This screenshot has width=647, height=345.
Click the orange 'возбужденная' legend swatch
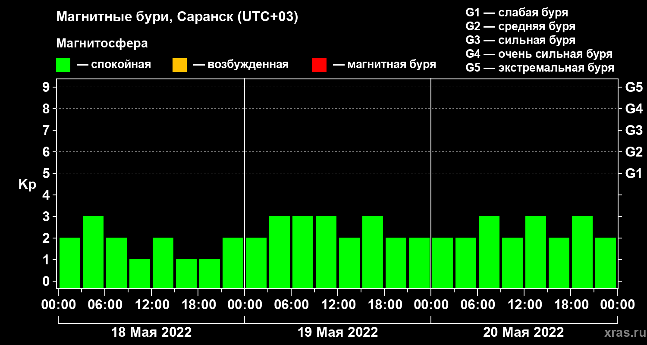pos(179,65)
